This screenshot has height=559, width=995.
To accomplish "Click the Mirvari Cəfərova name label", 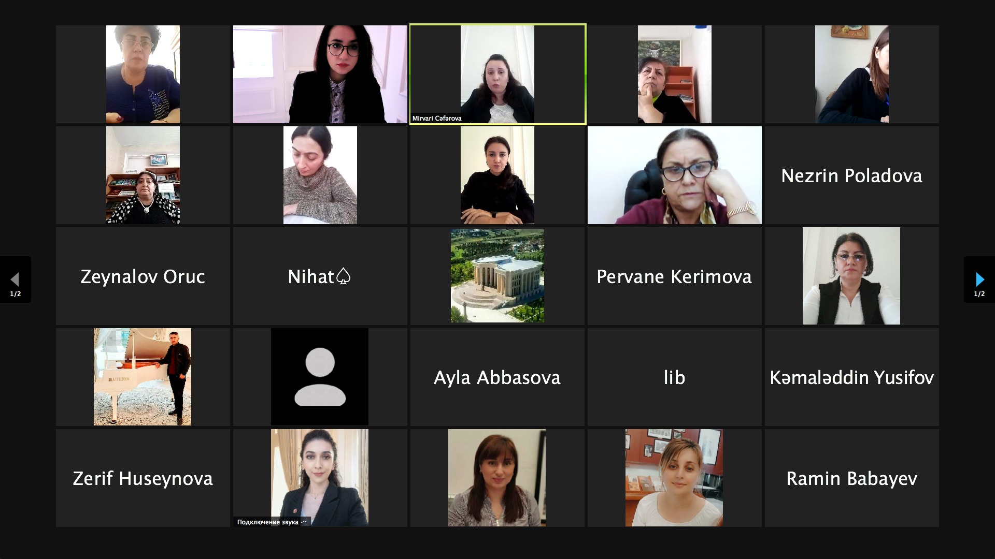I will [x=436, y=119].
